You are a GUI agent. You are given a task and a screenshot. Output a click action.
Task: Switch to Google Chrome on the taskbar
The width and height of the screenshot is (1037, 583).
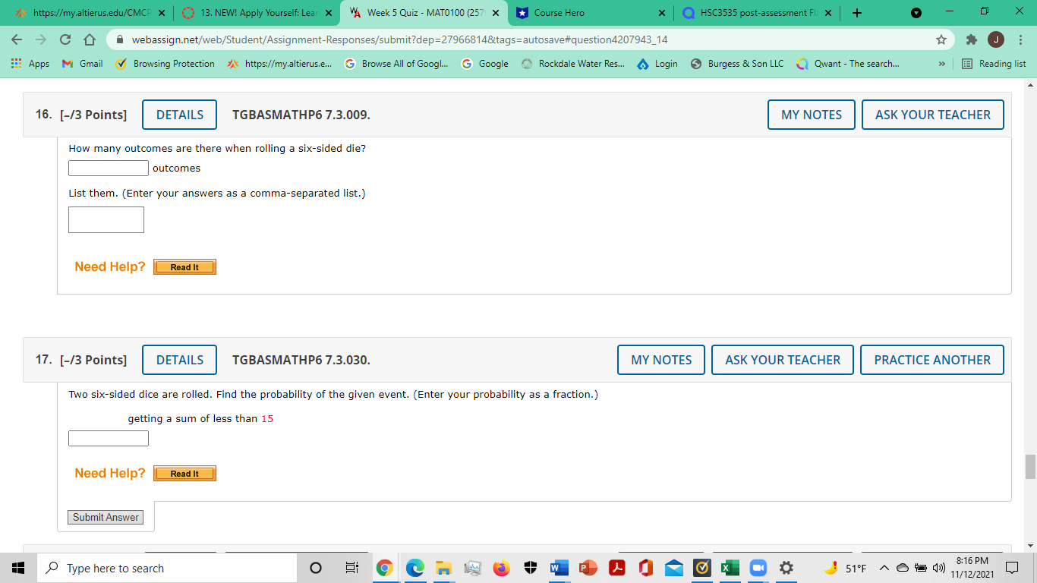pos(385,568)
